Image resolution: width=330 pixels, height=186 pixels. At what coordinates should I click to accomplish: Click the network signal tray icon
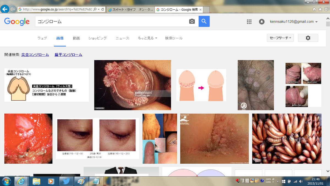click(295, 181)
